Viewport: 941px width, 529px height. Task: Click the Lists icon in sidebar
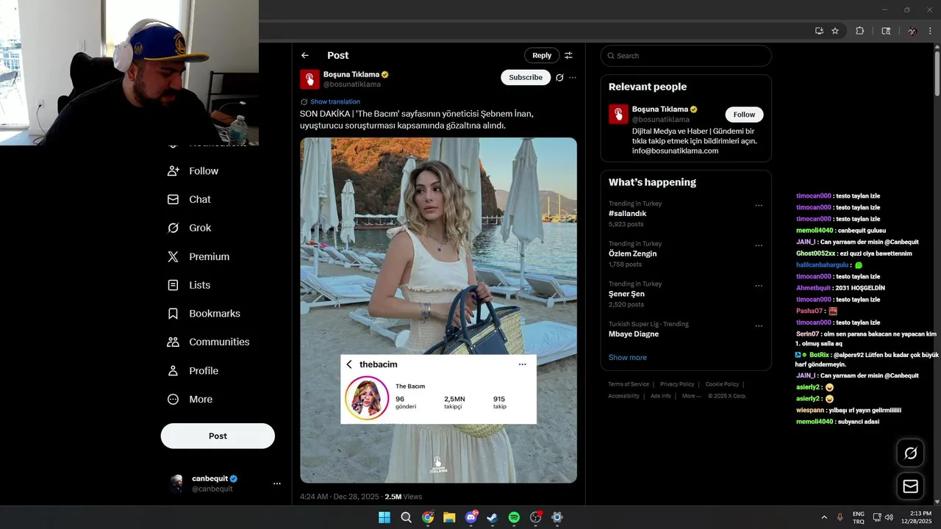pyautogui.click(x=173, y=285)
